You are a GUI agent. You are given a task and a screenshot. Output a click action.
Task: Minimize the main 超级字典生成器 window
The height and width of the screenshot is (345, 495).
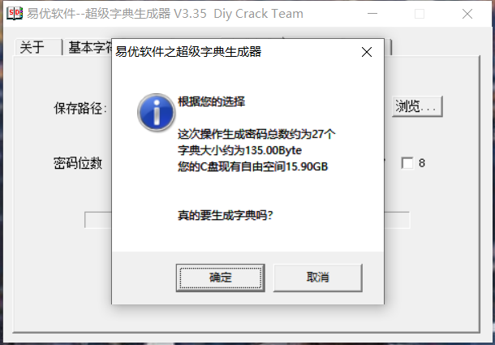point(372,14)
